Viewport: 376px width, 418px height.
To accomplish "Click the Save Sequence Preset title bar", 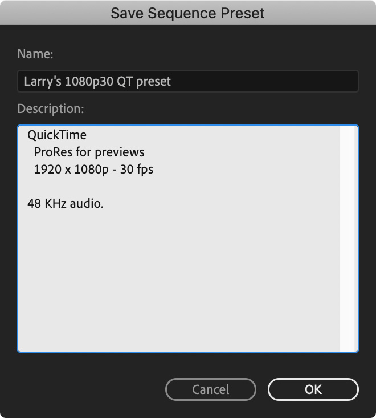I will click(x=188, y=13).
